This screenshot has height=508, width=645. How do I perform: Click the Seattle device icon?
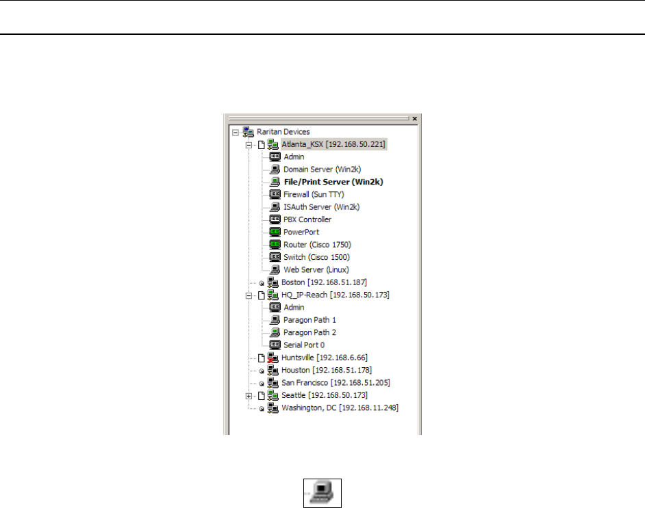tap(273, 395)
